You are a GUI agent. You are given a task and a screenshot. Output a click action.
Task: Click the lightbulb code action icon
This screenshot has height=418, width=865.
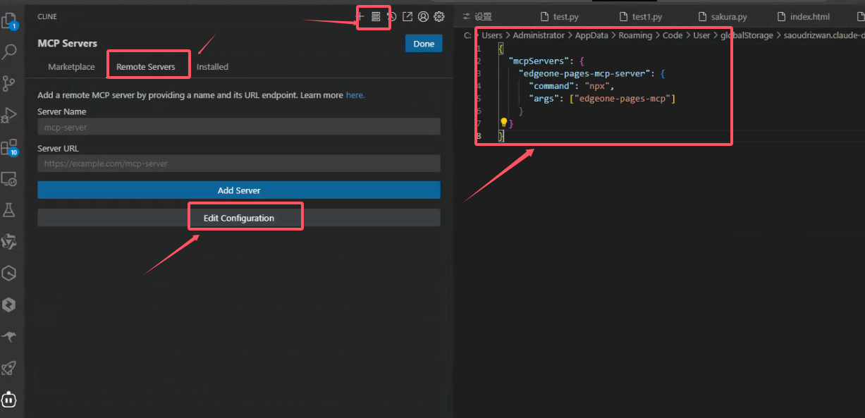coord(504,123)
